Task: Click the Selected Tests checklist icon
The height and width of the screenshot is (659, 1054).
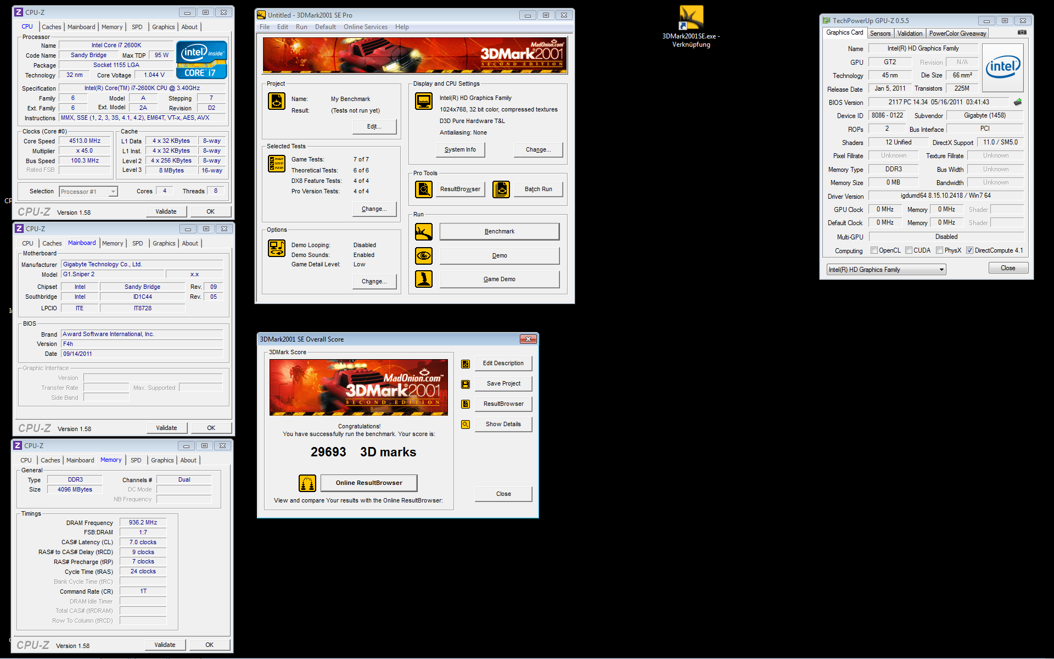Action: [277, 164]
